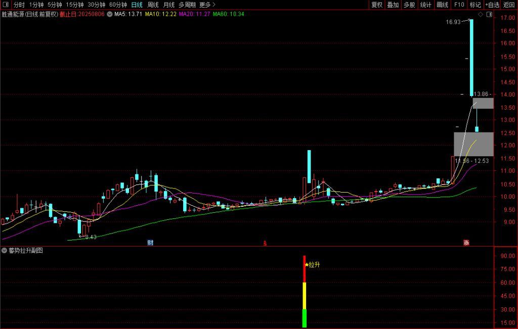518x329 pixels.
Task: Expand the 蓄势拉升副图 indicator dropdown arrow
Action: [x=5, y=251]
